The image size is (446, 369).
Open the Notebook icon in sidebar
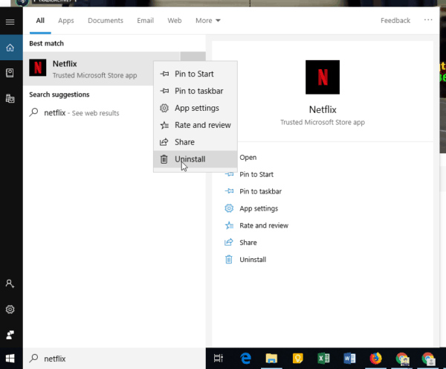click(x=10, y=73)
